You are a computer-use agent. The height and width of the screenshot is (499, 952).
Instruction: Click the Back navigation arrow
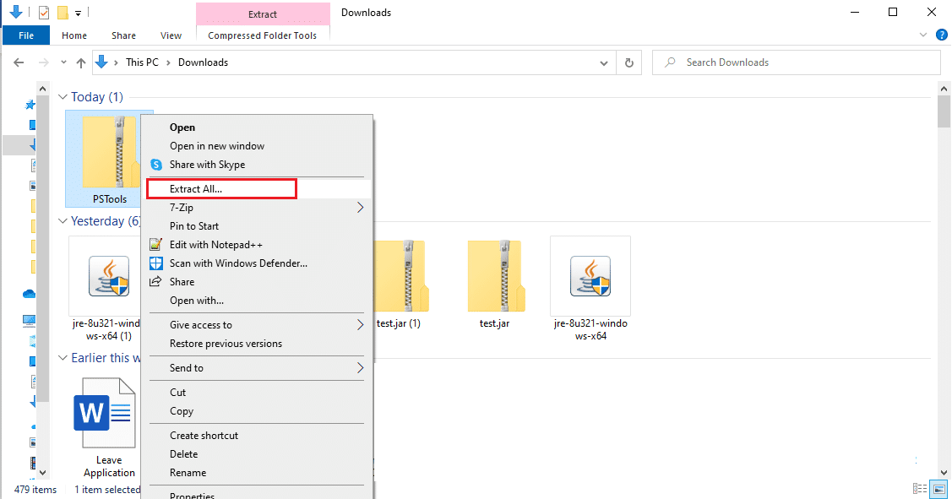(x=19, y=62)
